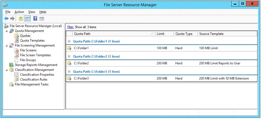The width and height of the screenshot is (261, 119).
Task: Sort by the Source Template column header
Action: tap(227, 34)
